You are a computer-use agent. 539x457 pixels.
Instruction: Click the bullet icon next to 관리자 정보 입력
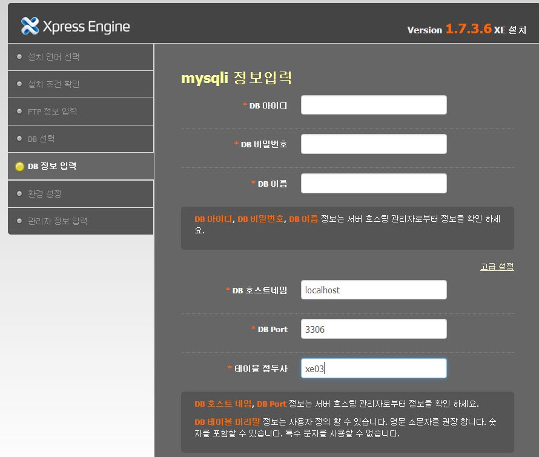(x=19, y=221)
